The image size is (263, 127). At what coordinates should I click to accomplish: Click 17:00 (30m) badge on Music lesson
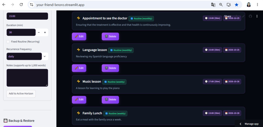[212, 82]
